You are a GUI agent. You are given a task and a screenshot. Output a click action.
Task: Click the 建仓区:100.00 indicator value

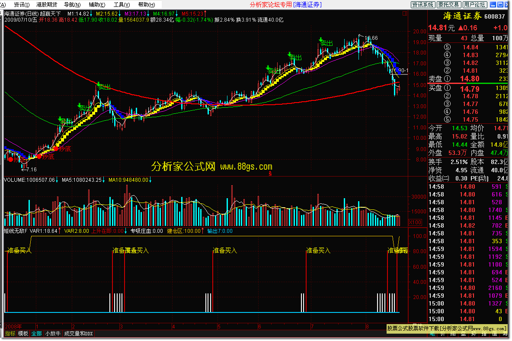(x=184, y=231)
